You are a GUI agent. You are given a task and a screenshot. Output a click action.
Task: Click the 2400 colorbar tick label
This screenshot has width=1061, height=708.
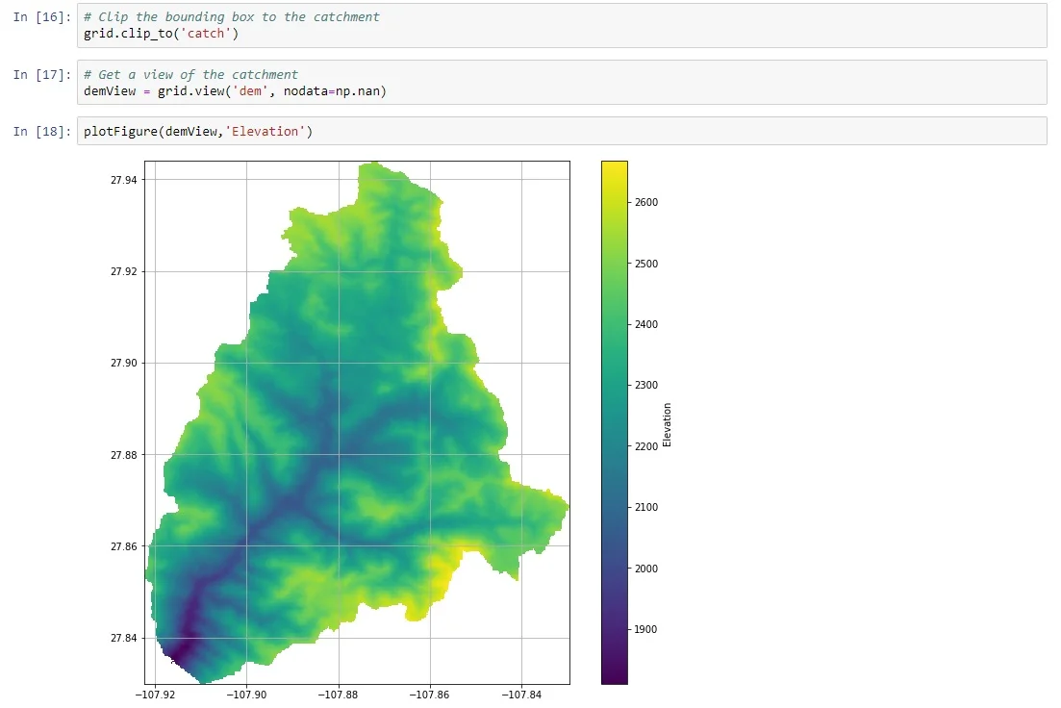pos(646,324)
